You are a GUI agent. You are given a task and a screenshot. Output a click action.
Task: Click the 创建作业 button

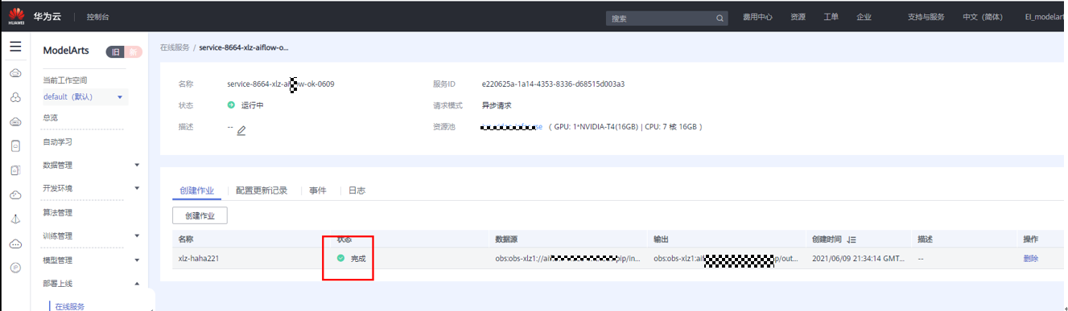coord(200,215)
